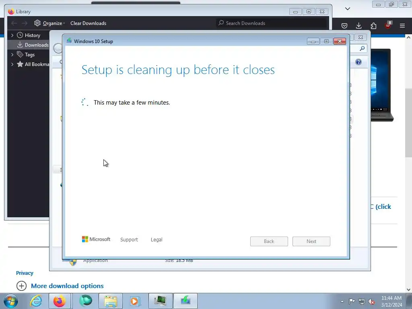The width and height of the screenshot is (412, 309).
Task: Click the network tray icon
Action: (362, 301)
